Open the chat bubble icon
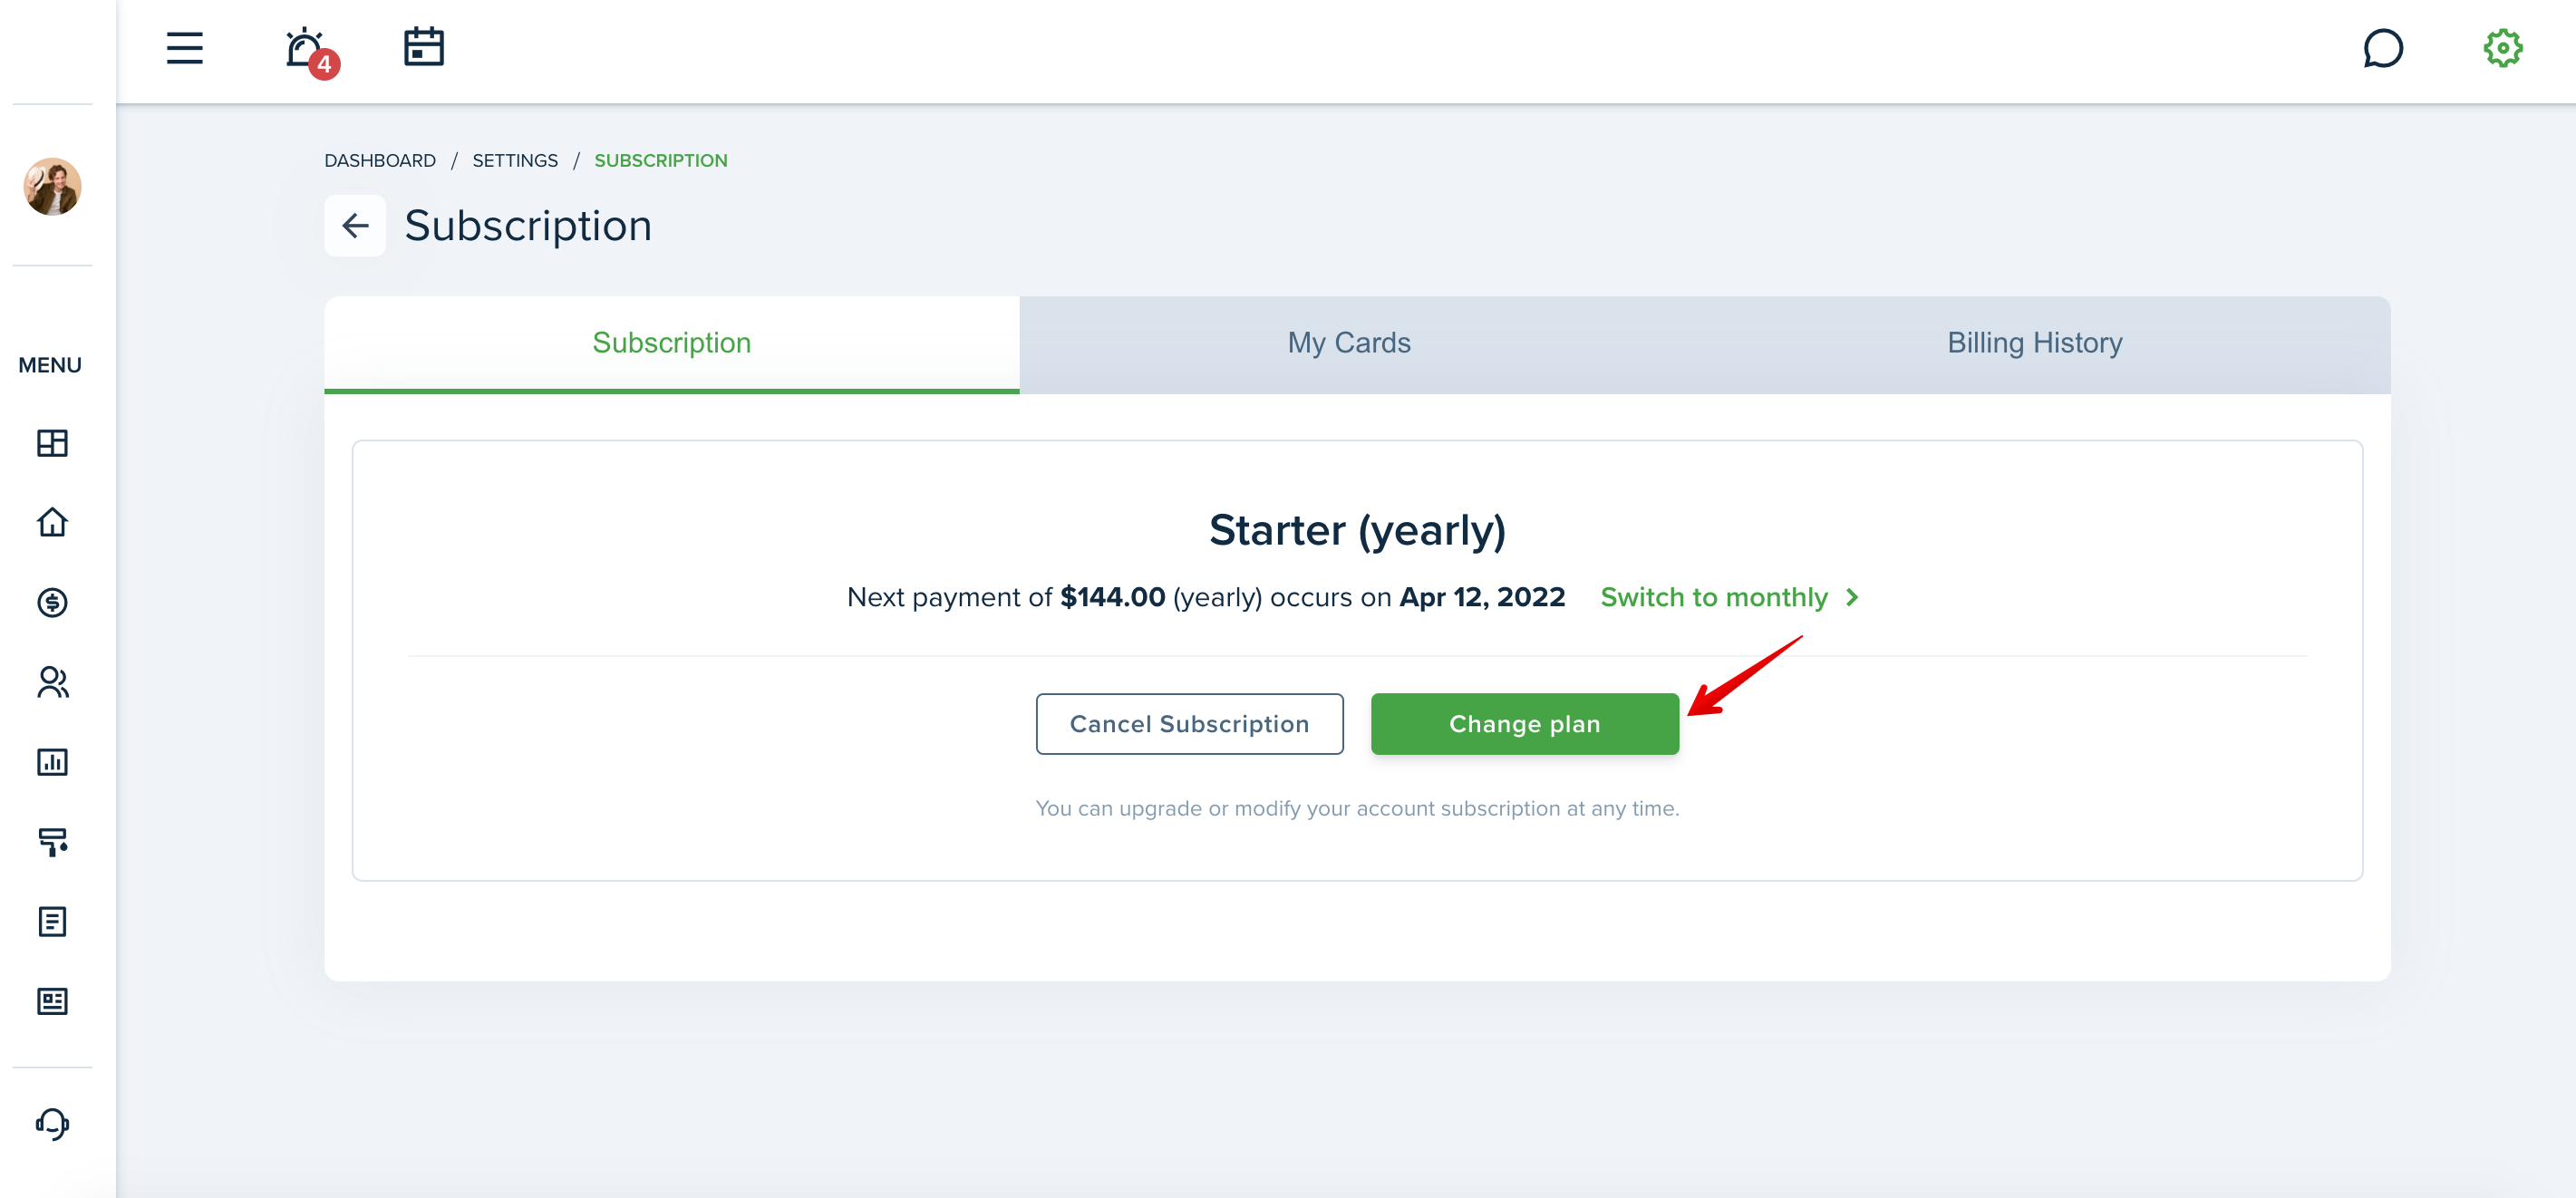The width and height of the screenshot is (2576, 1198). pyautogui.click(x=2383, y=48)
